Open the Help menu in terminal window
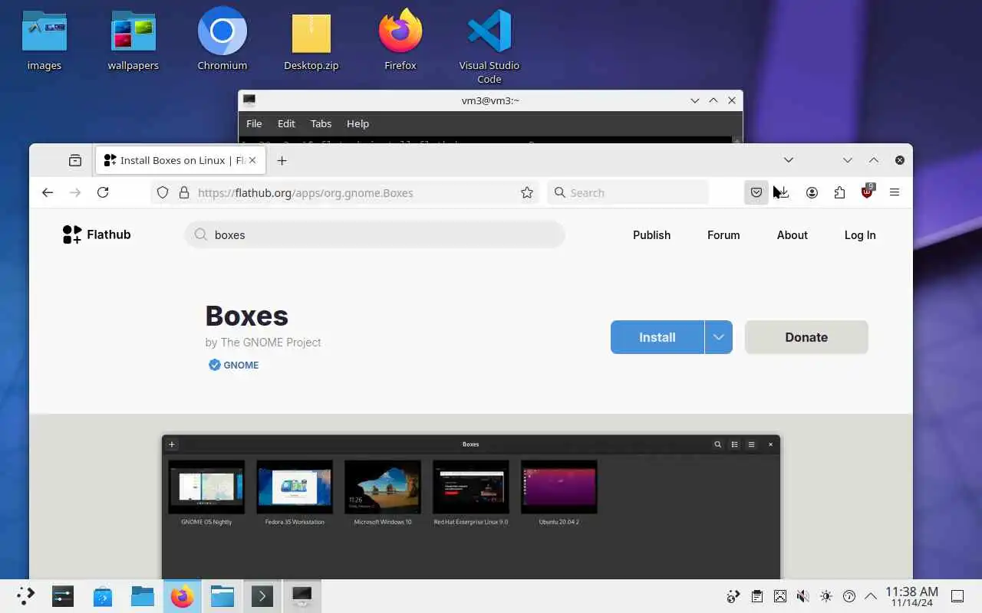Viewport: 982px width, 613px height. click(358, 123)
